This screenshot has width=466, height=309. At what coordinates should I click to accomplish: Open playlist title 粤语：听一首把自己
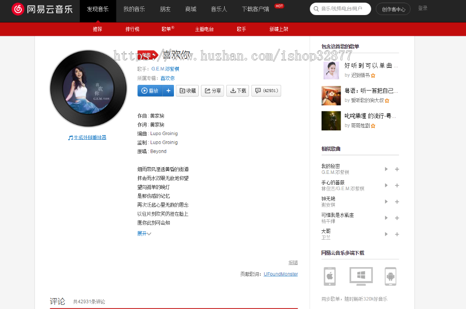pos(371,91)
